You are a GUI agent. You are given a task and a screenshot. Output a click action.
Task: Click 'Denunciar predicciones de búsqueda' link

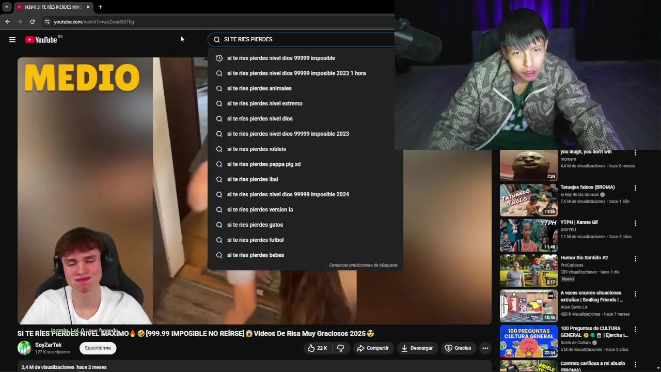(363, 265)
